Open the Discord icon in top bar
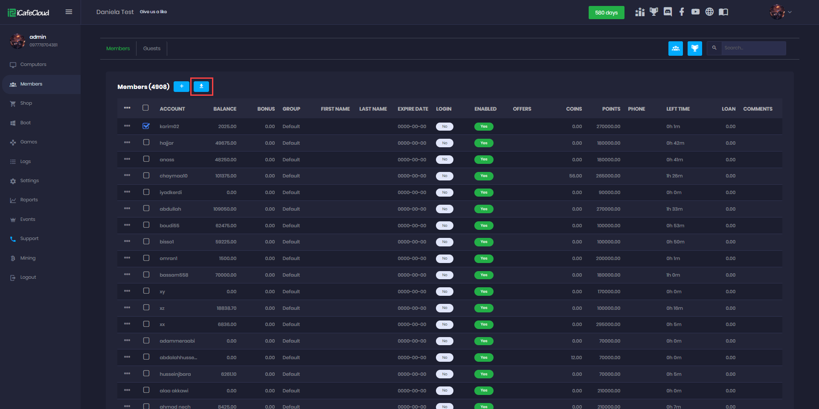This screenshot has height=409, width=819. point(668,12)
